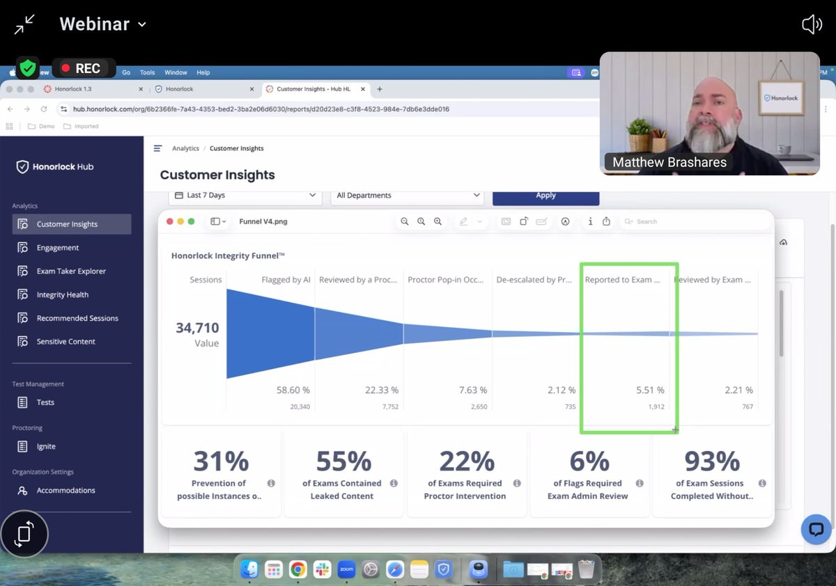Share the Funnel V4.png file
Screen dimensions: 836x586
point(606,221)
